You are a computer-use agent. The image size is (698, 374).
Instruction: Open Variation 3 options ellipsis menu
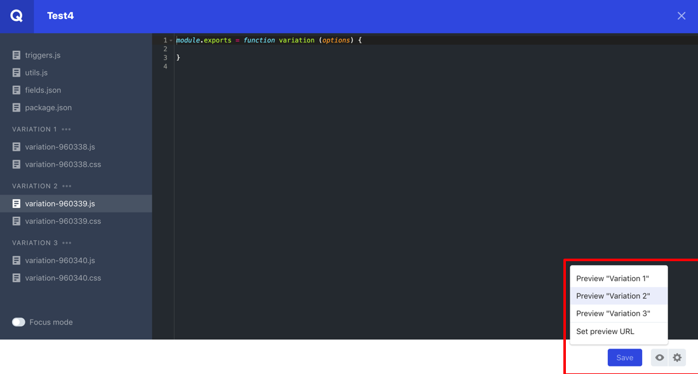(x=67, y=243)
